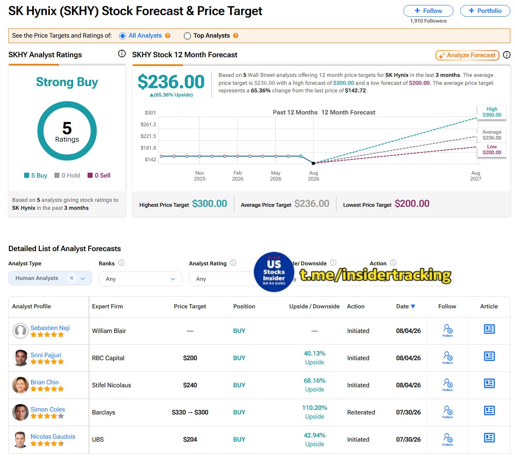Add SK Hynix to Portfolio
Image resolution: width=515 pixels, height=460 pixels.
tap(485, 11)
